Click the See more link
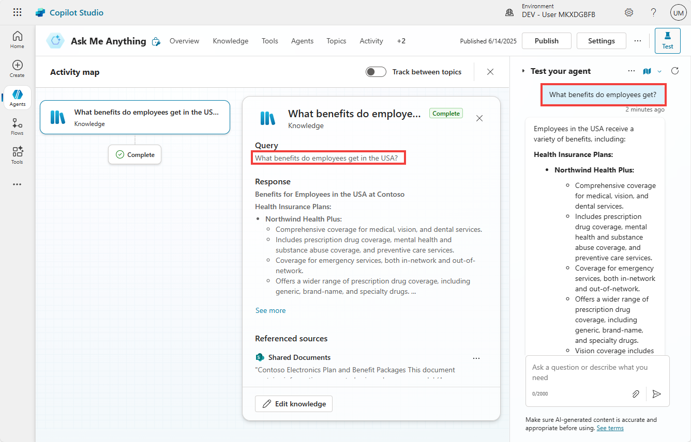The height and width of the screenshot is (442, 691). coord(271,310)
